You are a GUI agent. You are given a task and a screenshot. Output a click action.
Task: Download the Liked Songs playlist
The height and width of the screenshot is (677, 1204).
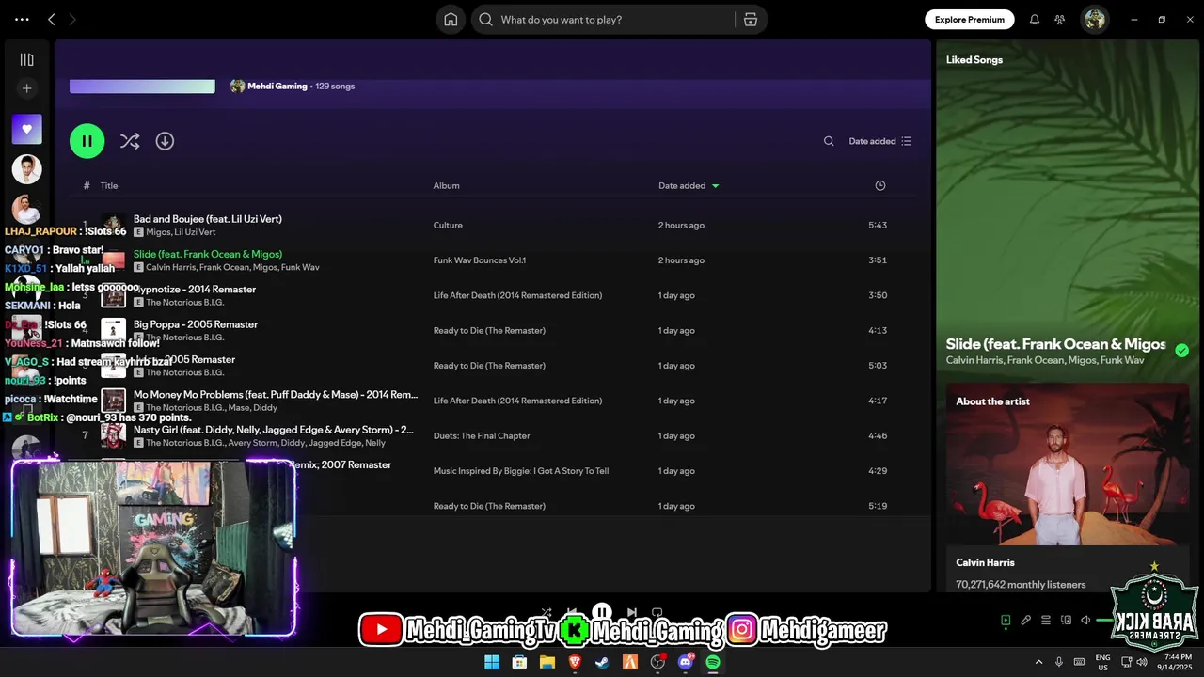click(x=165, y=141)
